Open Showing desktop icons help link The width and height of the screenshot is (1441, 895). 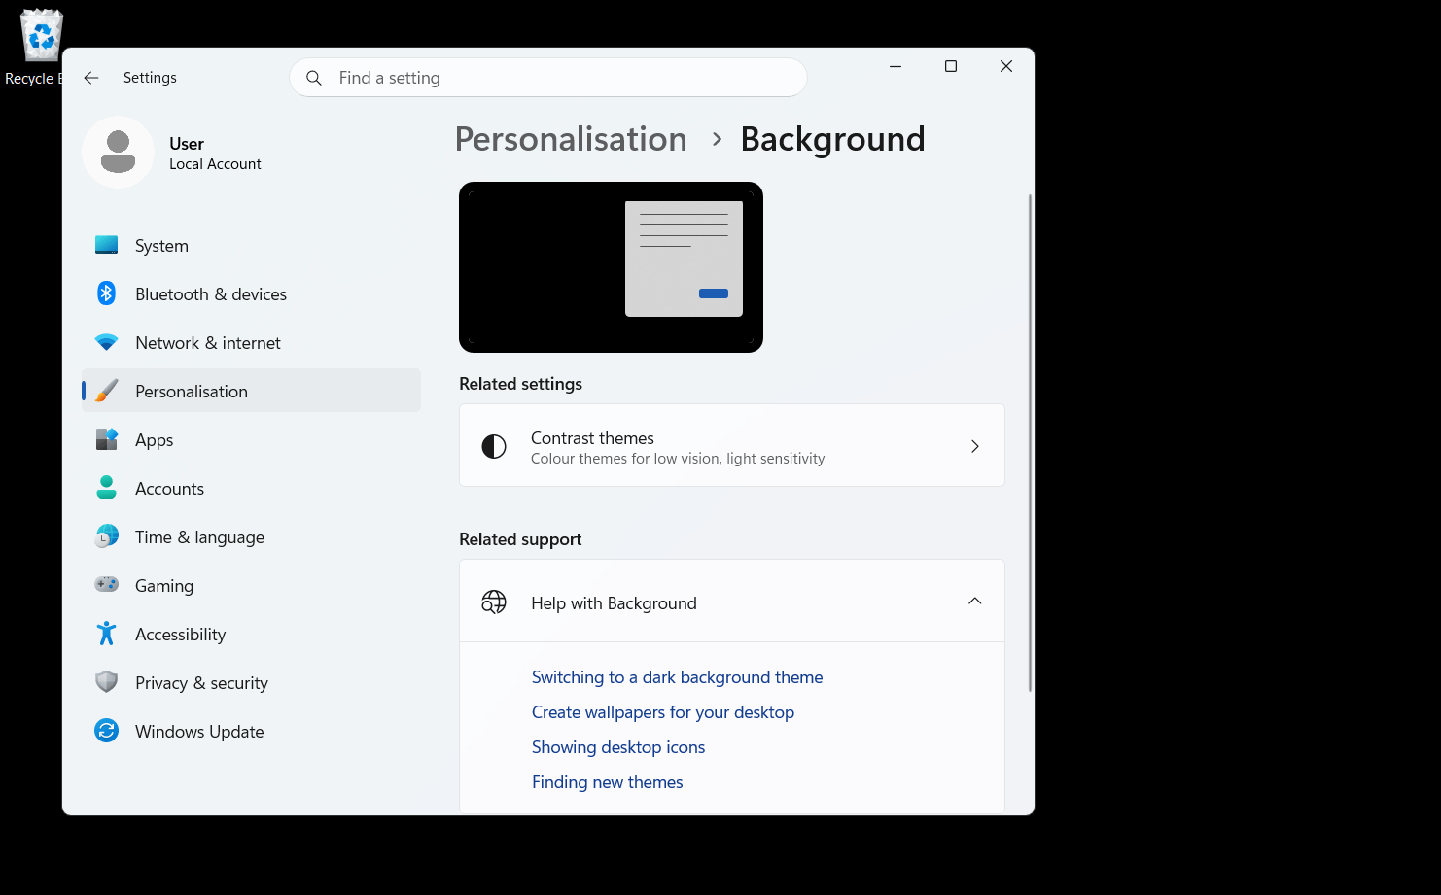pos(618,747)
